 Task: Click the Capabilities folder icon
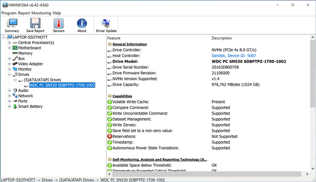[x=109, y=96]
